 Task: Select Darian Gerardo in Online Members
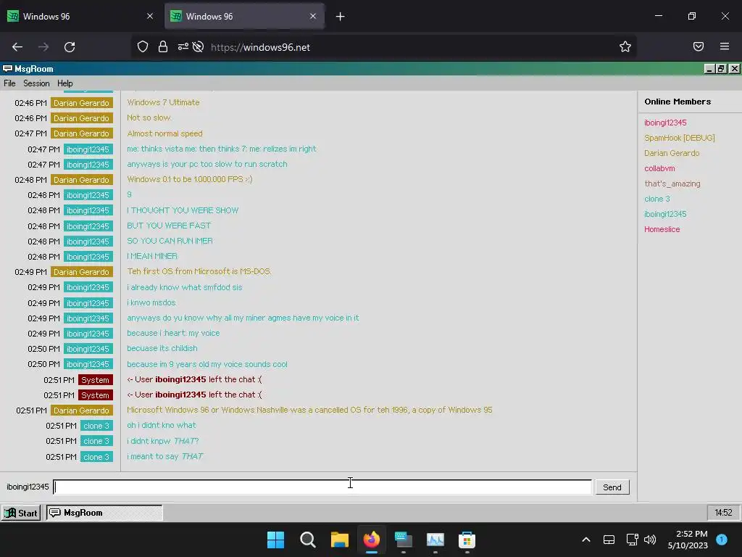tap(672, 153)
